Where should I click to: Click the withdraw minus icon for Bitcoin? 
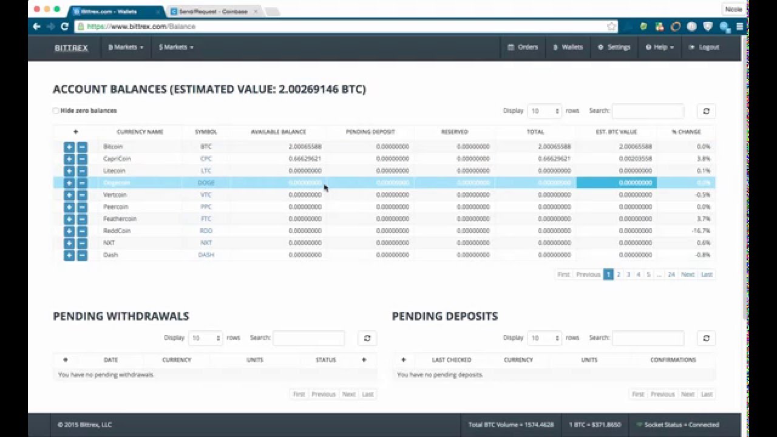pyautogui.click(x=82, y=147)
